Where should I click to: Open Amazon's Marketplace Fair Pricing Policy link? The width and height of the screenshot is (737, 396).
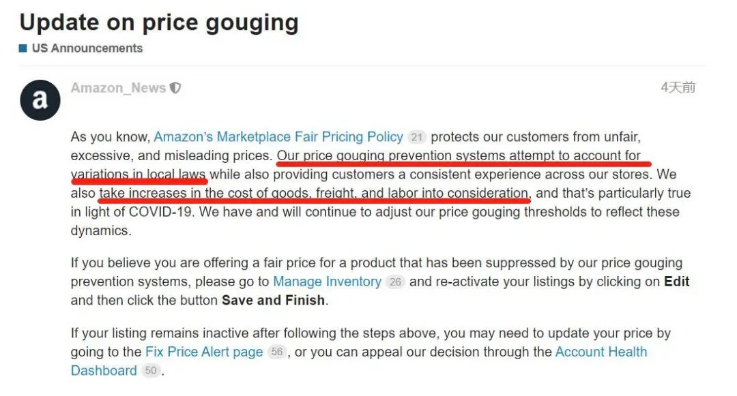pos(278,137)
